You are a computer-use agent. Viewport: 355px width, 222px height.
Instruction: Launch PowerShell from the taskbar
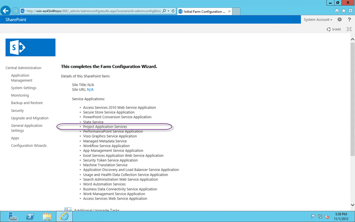[30, 217]
